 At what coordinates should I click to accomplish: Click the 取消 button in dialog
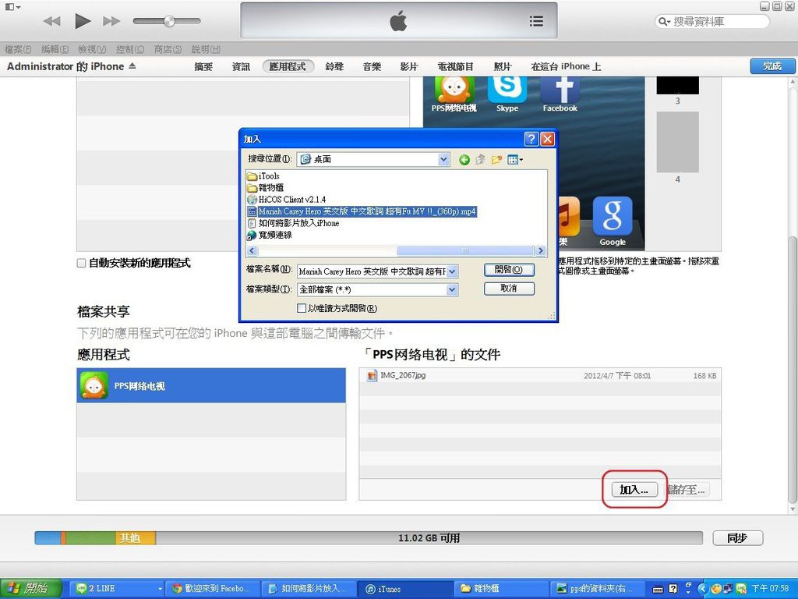tap(509, 289)
